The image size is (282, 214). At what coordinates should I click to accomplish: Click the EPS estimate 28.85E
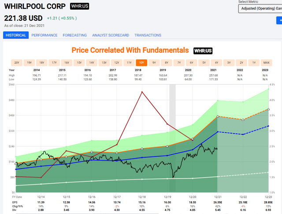(268, 202)
